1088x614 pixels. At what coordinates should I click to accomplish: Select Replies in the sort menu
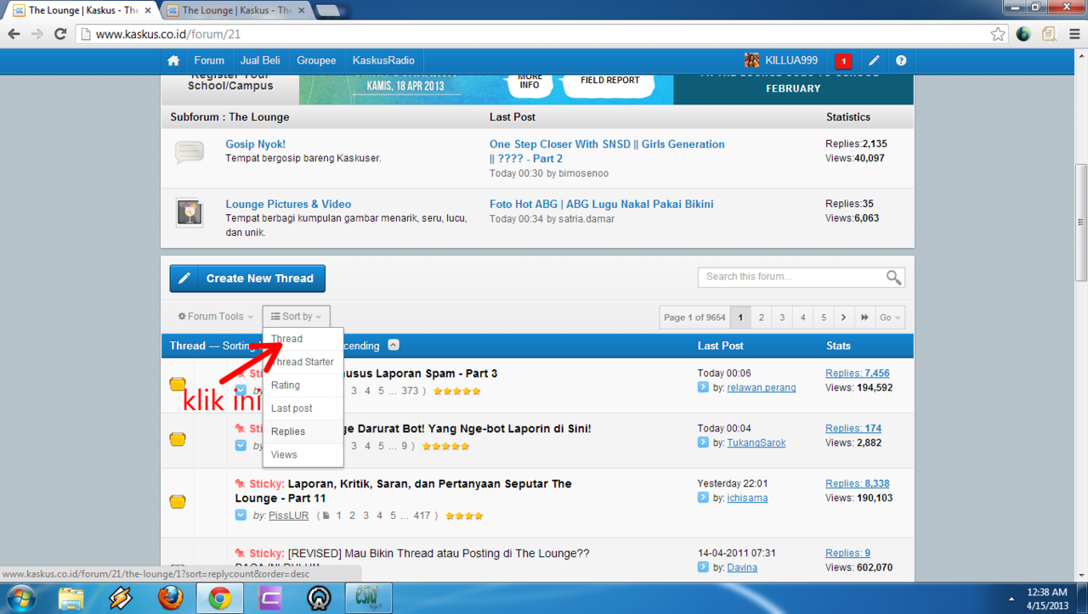tap(288, 431)
